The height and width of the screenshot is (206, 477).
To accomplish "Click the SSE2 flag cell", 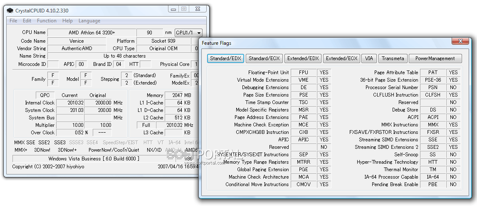I will (433, 147).
